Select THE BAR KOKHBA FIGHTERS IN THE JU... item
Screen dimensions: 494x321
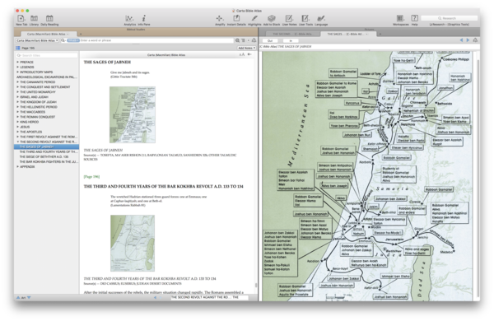coord(48,161)
